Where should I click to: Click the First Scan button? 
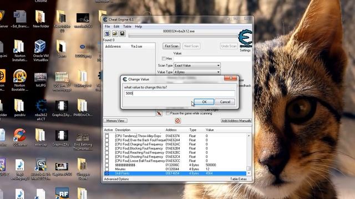(171, 46)
